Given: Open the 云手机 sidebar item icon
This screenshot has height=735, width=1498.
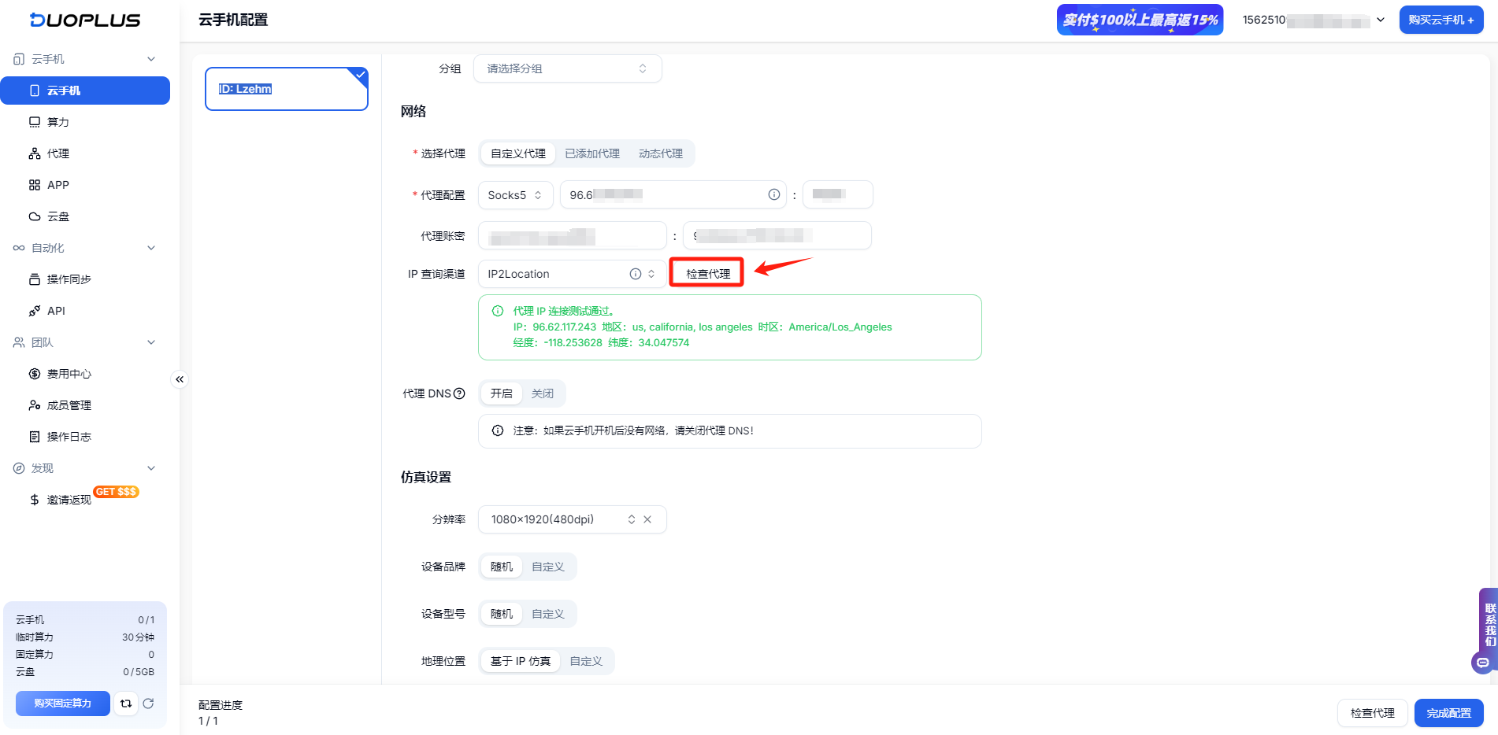Looking at the screenshot, I should 35,90.
